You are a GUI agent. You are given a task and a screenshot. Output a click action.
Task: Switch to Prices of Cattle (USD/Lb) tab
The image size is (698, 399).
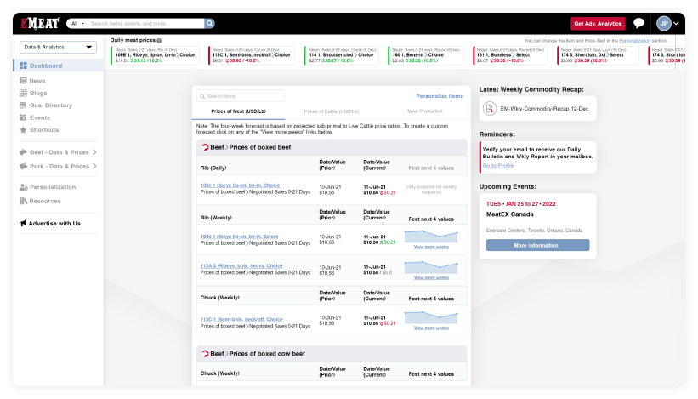click(x=331, y=111)
